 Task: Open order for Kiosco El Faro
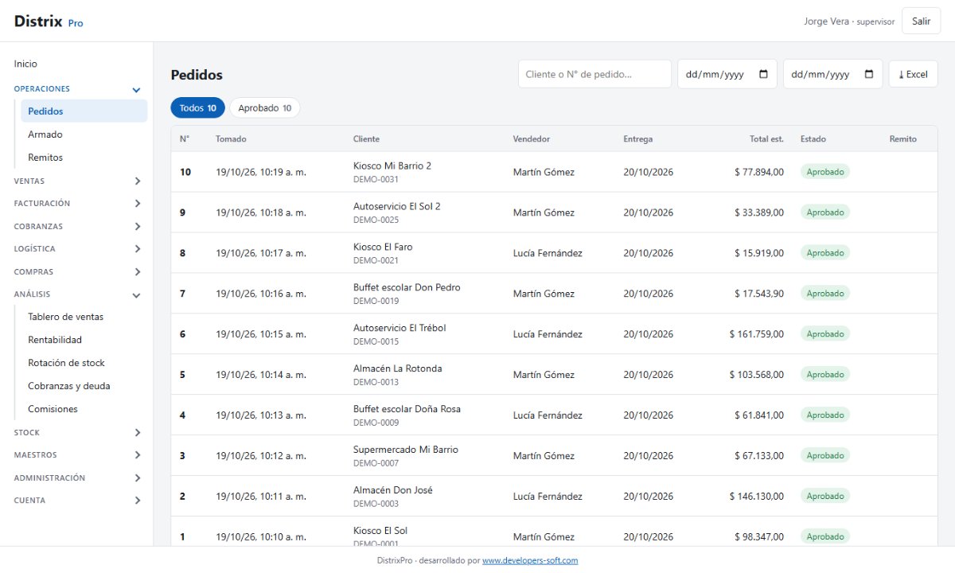pyautogui.click(x=554, y=253)
